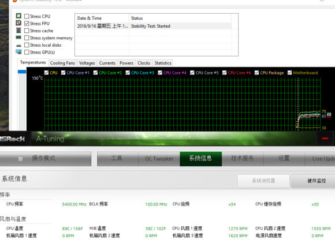The image size is (335, 243).
Task: Click the monitor icon beside Stress GPU(s)
Action: [18, 52]
